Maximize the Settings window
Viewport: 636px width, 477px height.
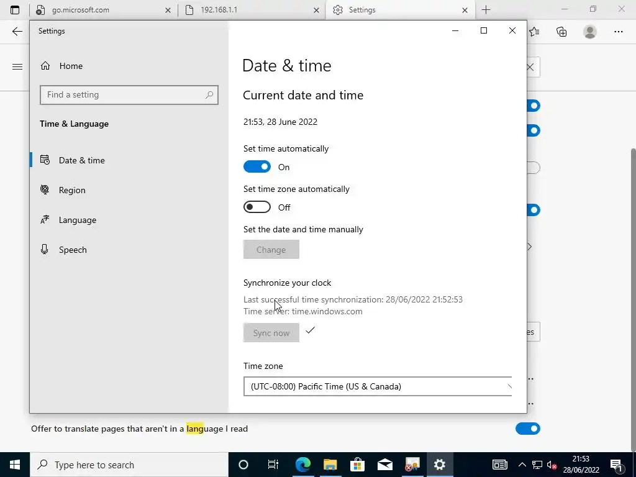483,31
